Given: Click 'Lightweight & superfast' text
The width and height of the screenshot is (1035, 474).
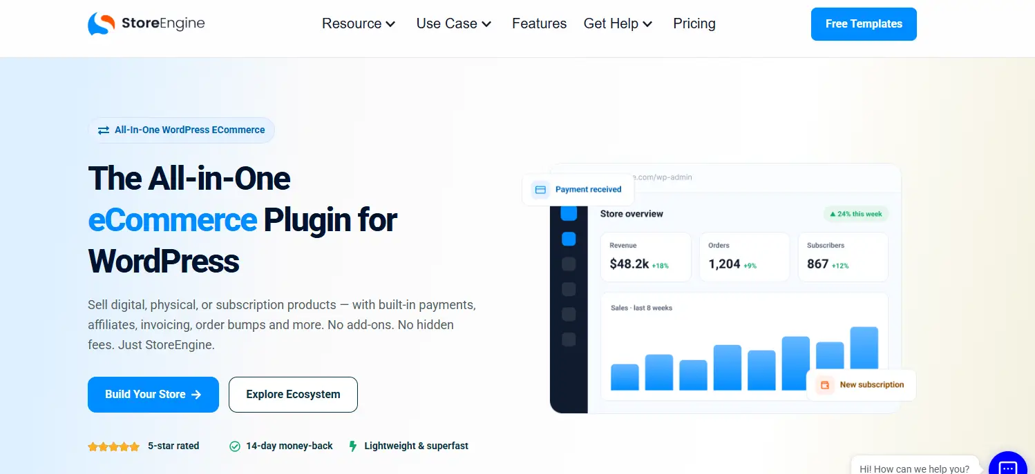Looking at the screenshot, I should pyautogui.click(x=416, y=446).
